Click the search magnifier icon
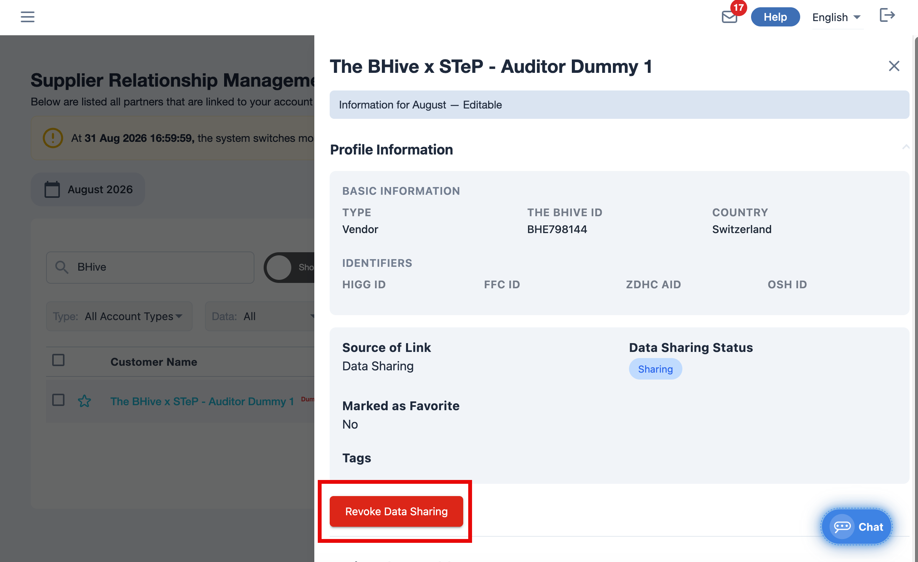This screenshot has height=562, width=918. [x=62, y=267]
